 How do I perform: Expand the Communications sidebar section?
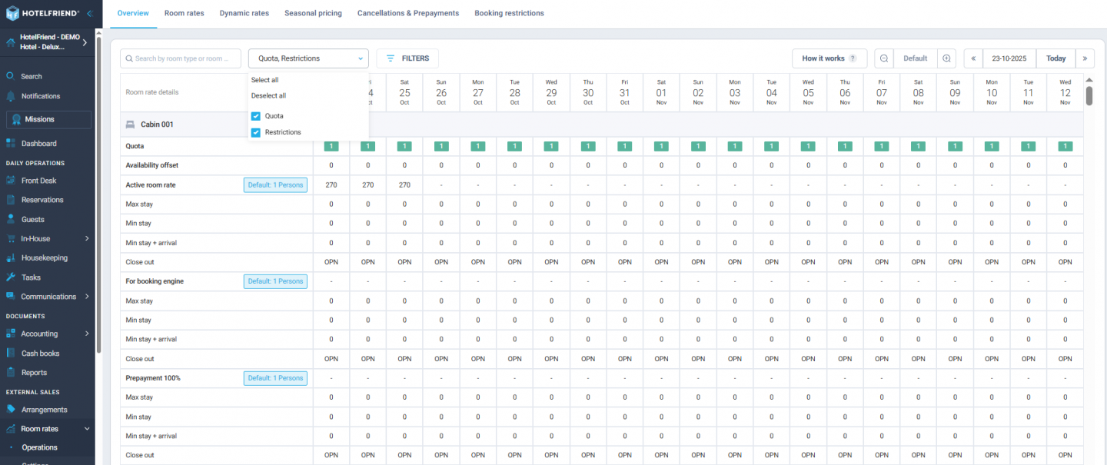pos(48,296)
